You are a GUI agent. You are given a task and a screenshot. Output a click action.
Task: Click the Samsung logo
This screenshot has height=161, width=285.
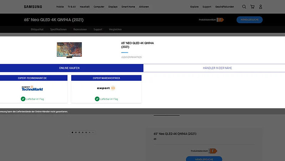[33, 7]
